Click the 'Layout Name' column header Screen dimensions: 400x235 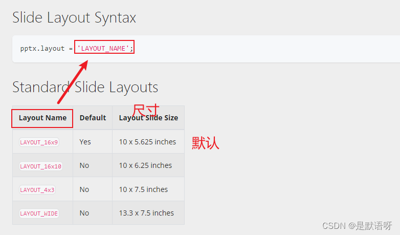click(42, 118)
